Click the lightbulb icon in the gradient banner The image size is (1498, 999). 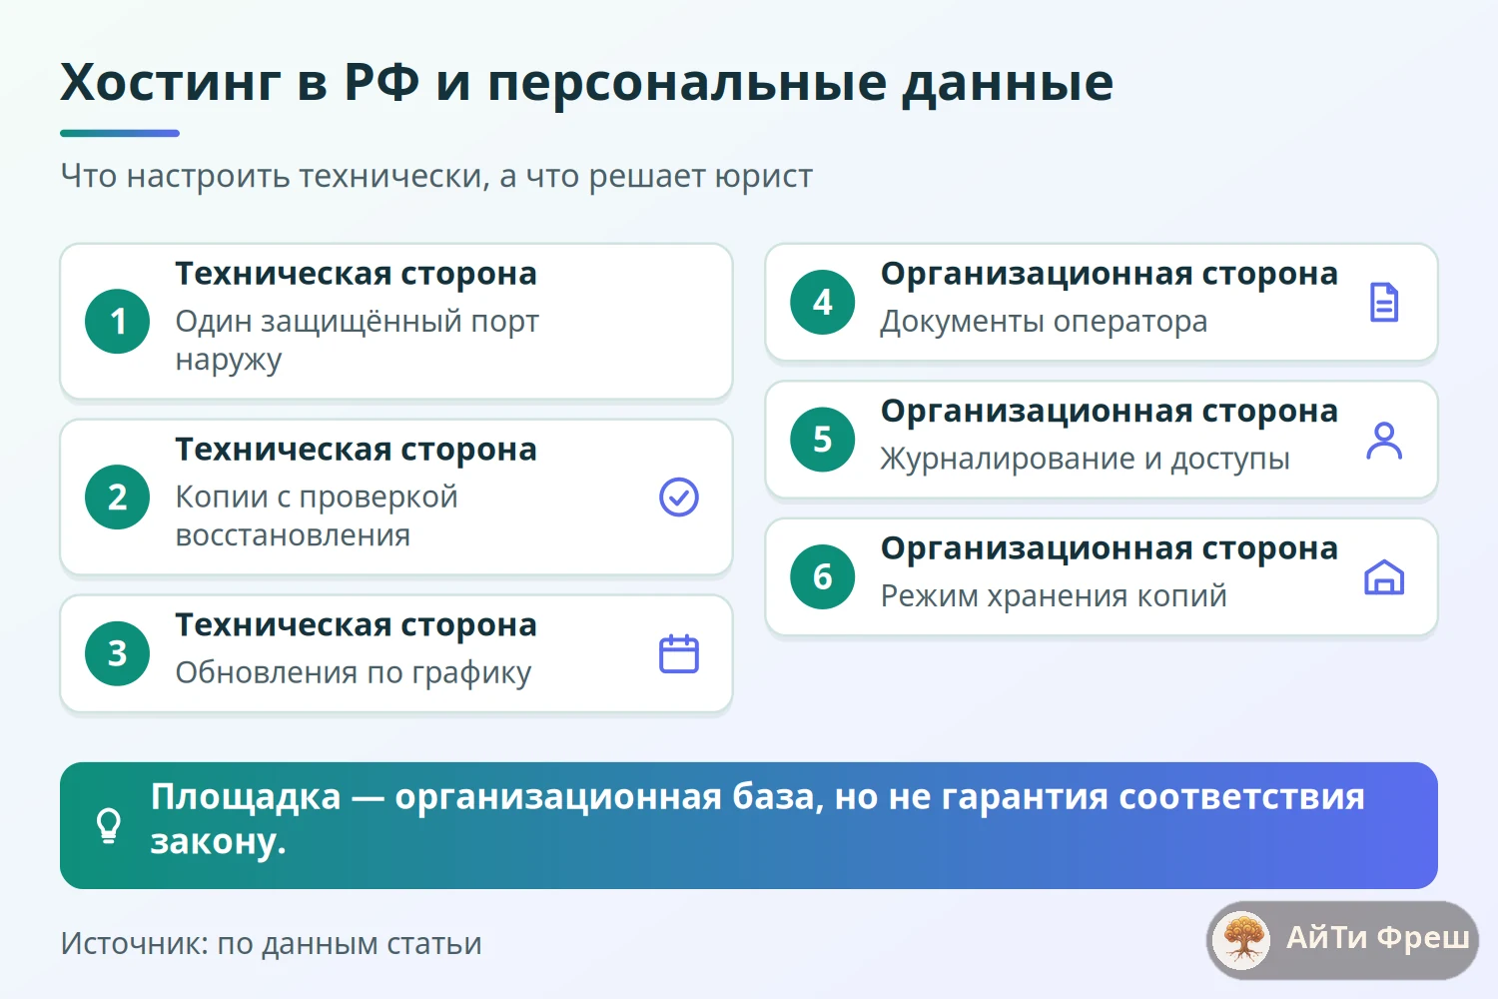pos(109,825)
